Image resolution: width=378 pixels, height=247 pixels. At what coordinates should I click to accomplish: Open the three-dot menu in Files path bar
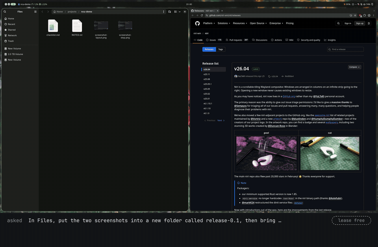click(x=163, y=11)
